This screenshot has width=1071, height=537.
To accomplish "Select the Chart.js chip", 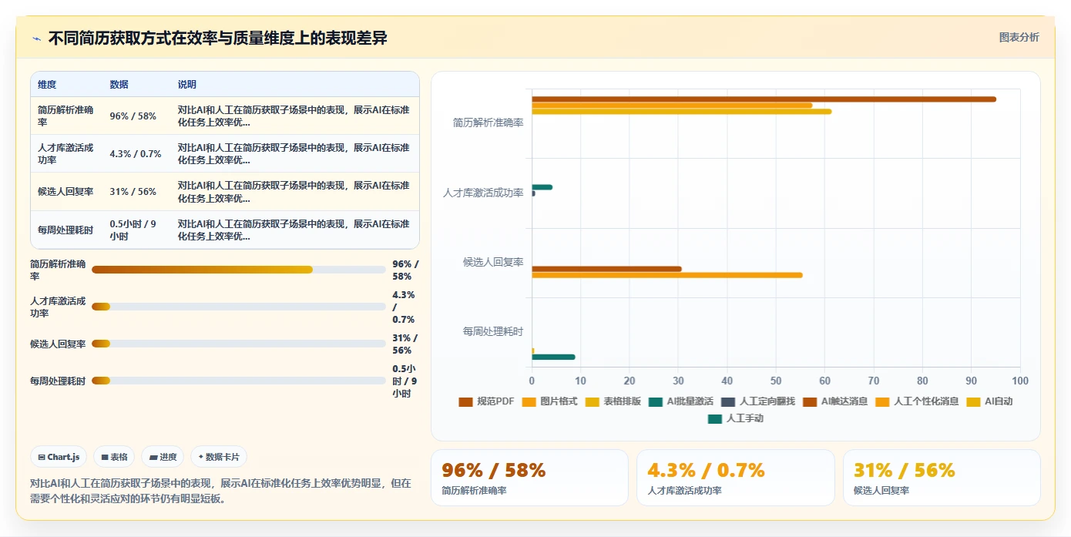I will click(59, 457).
